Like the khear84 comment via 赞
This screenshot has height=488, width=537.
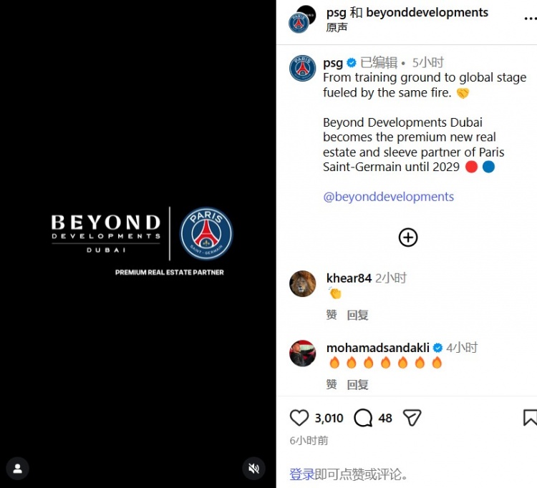332,315
